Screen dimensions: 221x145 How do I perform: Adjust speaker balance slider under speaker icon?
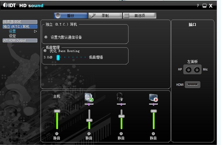(89, 104)
